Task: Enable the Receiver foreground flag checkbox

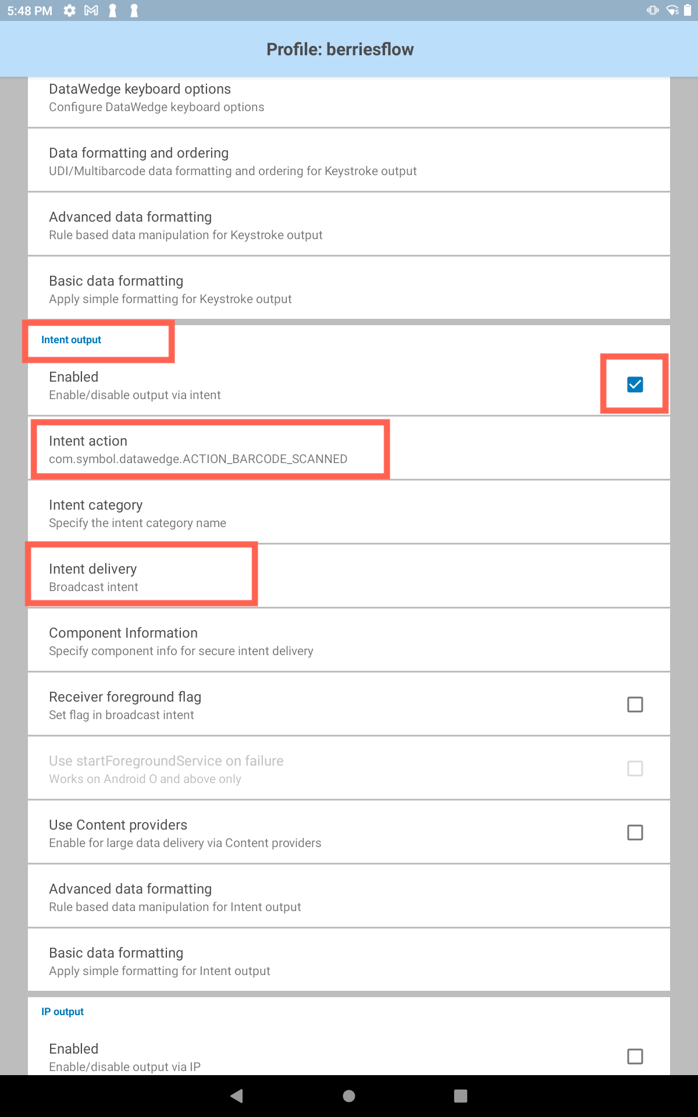Action: tap(635, 705)
